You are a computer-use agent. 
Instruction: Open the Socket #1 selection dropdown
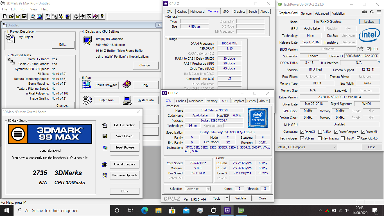198,189
